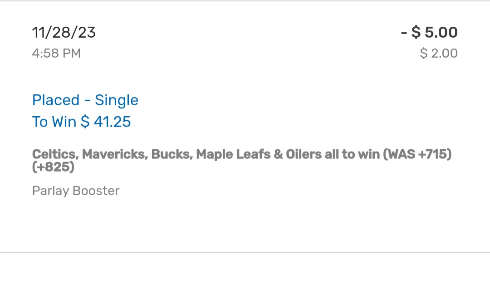Click the - $ 5.00 wager amount
490x295 pixels.
click(x=429, y=33)
